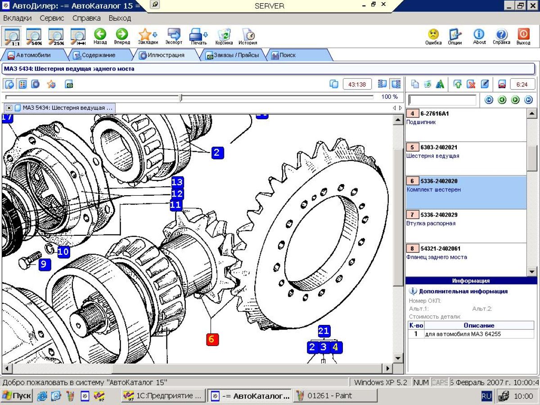
Task: Click callout 13 on the diagram
Action: tap(177, 182)
